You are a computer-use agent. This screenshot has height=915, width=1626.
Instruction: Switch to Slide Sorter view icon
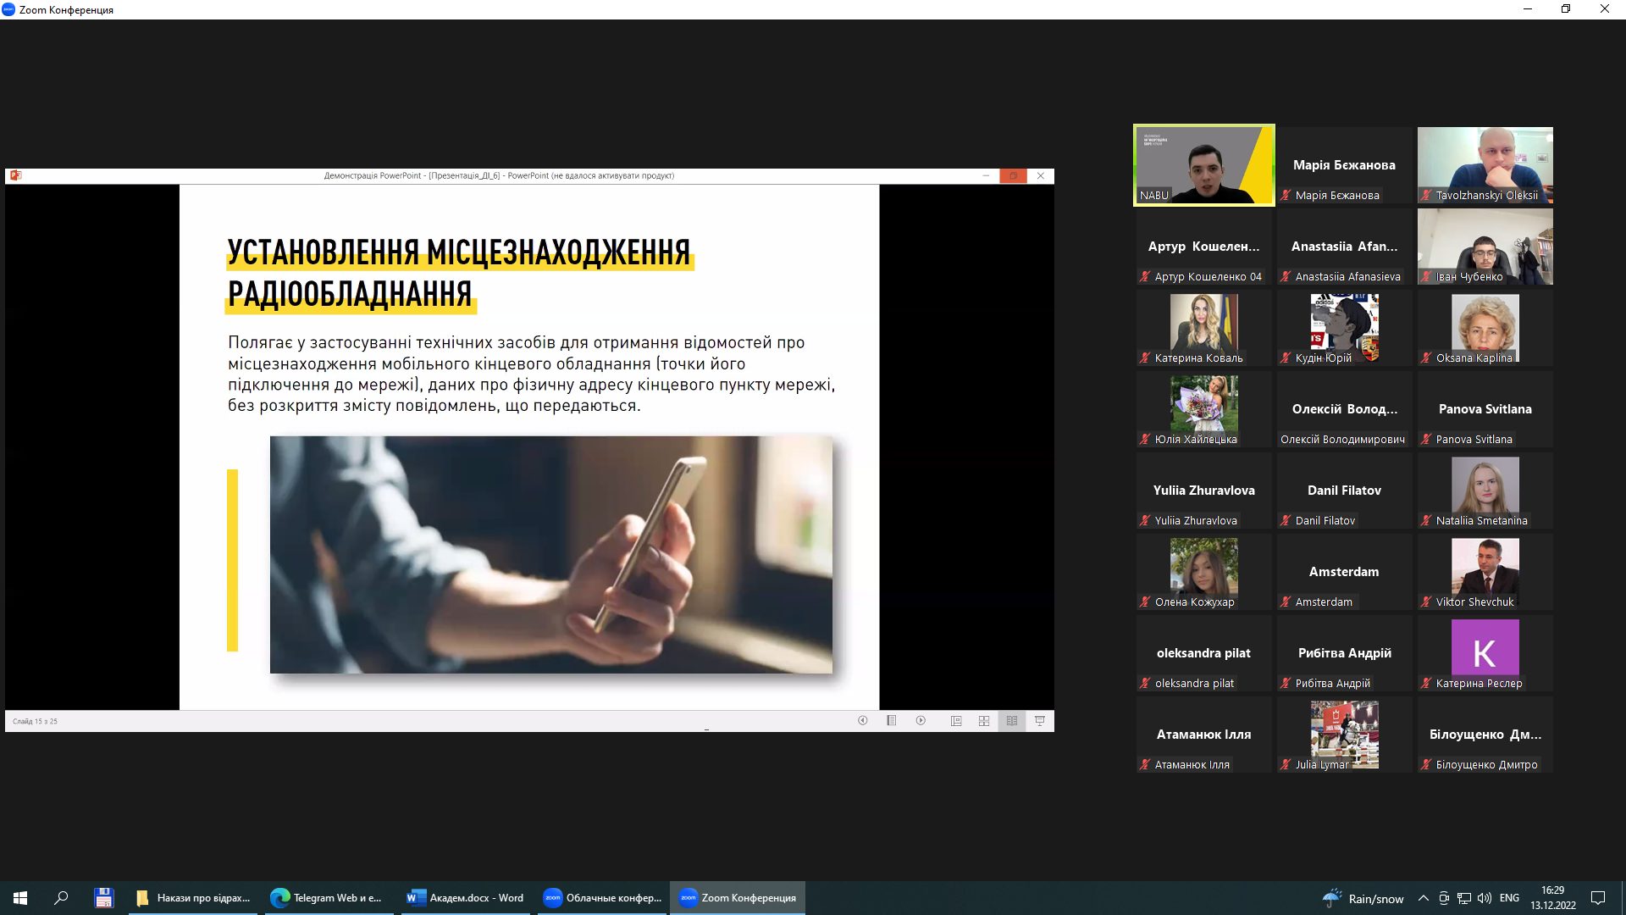(984, 721)
